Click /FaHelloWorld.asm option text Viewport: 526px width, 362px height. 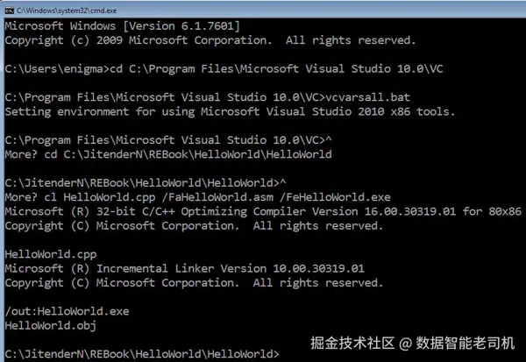pos(217,197)
